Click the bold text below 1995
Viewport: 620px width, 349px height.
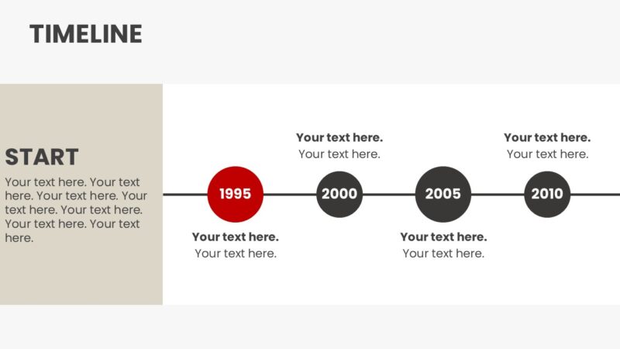(x=236, y=237)
